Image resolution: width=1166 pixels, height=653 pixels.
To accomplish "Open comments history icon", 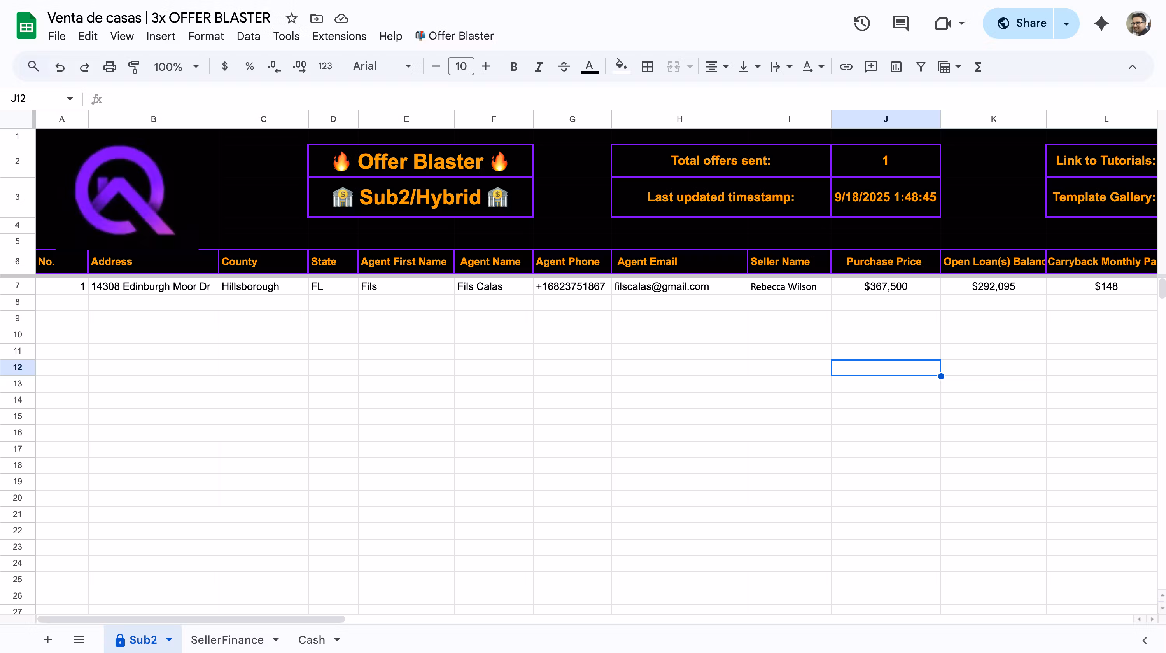I will 900,23.
